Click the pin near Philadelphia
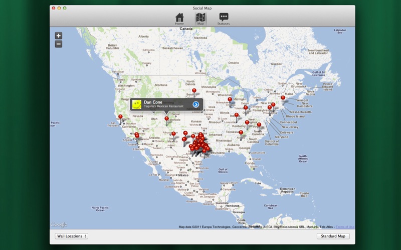Image resolution: width=401 pixels, height=250 pixels. (x=270, y=107)
